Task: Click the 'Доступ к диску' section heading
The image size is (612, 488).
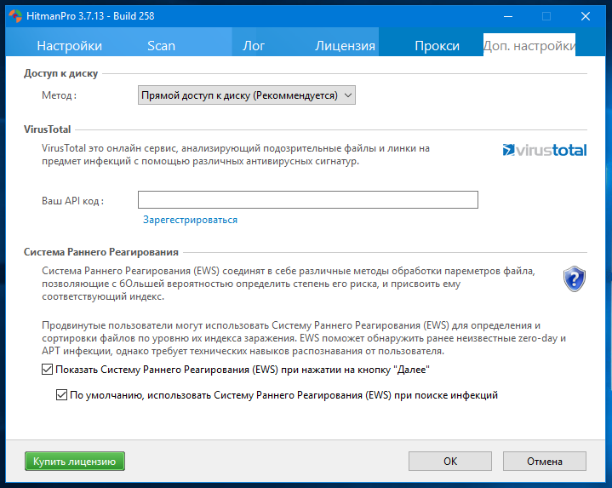Action: click(x=61, y=73)
